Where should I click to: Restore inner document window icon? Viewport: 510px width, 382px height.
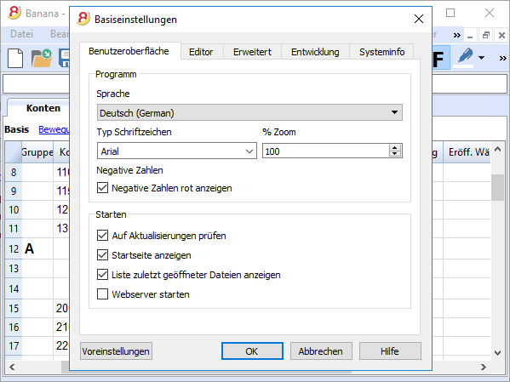coord(486,35)
